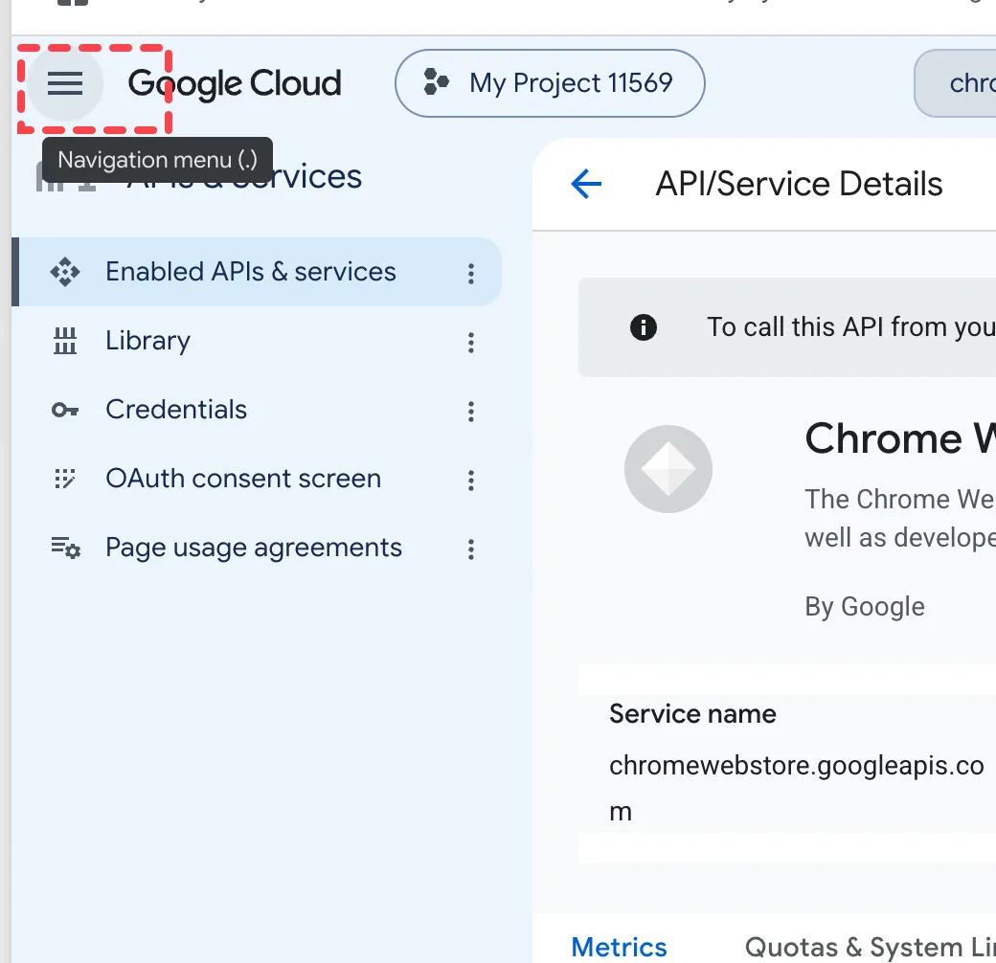Image resolution: width=996 pixels, height=963 pixels.
Task: Open more options for Page usage agreements
Action: [470, 549]
